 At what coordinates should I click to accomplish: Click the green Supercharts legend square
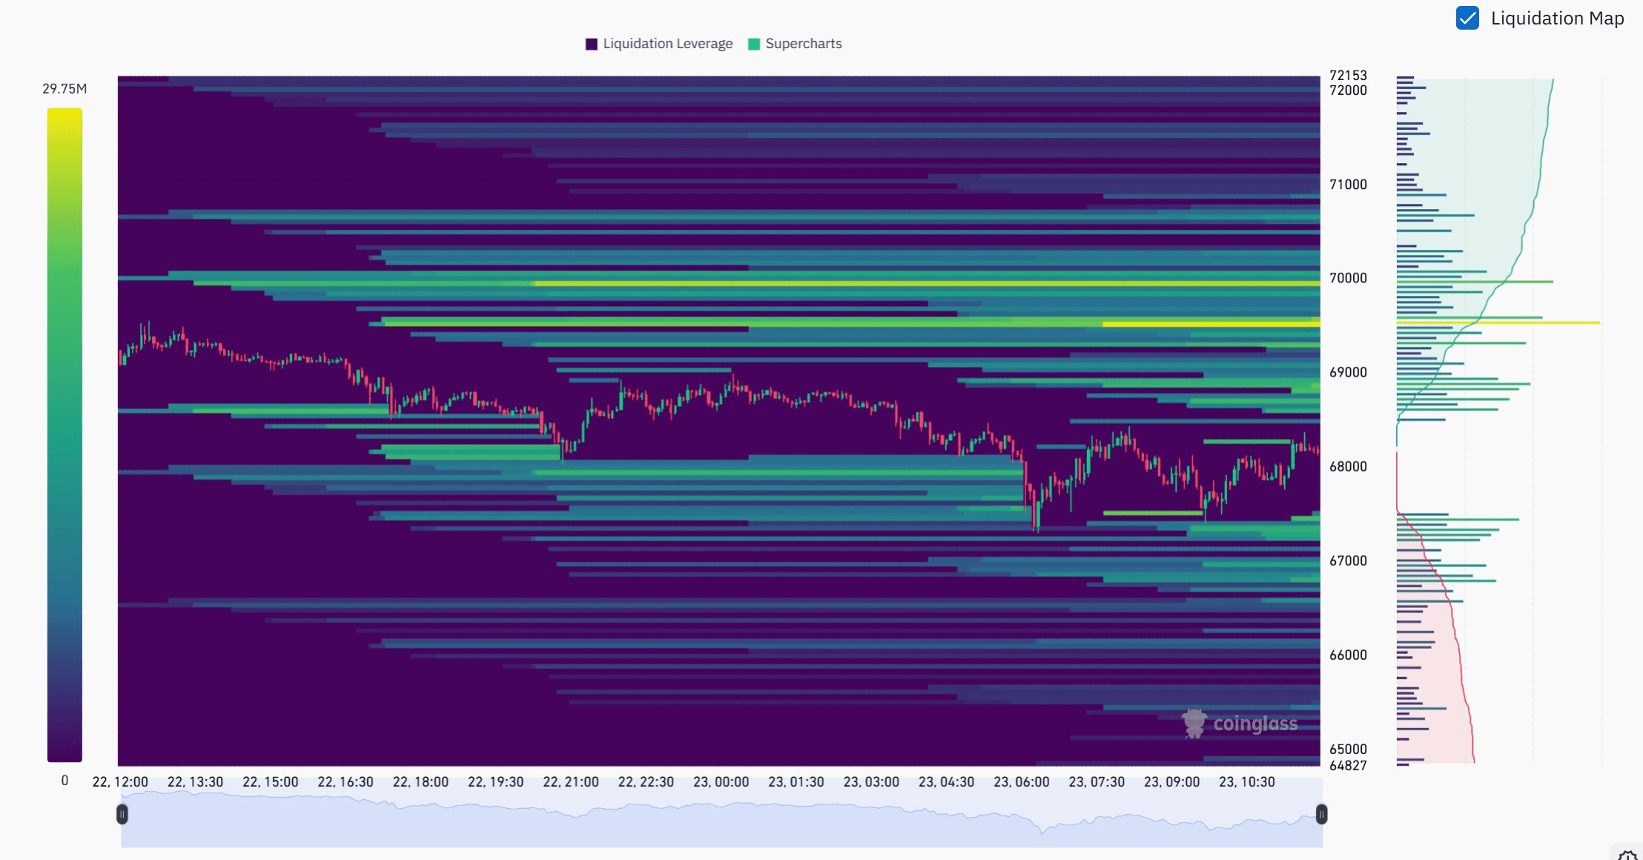click(754, 44)
